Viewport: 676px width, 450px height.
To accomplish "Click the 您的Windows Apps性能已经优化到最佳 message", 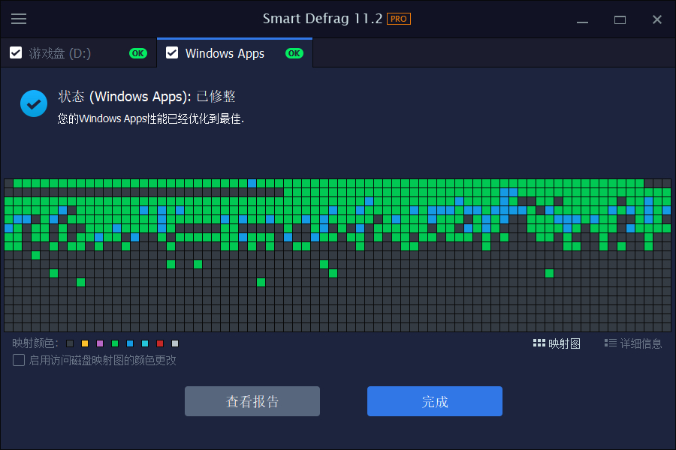I will (151, 118).
